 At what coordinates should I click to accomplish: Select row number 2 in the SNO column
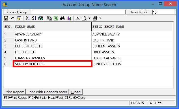click(9, 40)
